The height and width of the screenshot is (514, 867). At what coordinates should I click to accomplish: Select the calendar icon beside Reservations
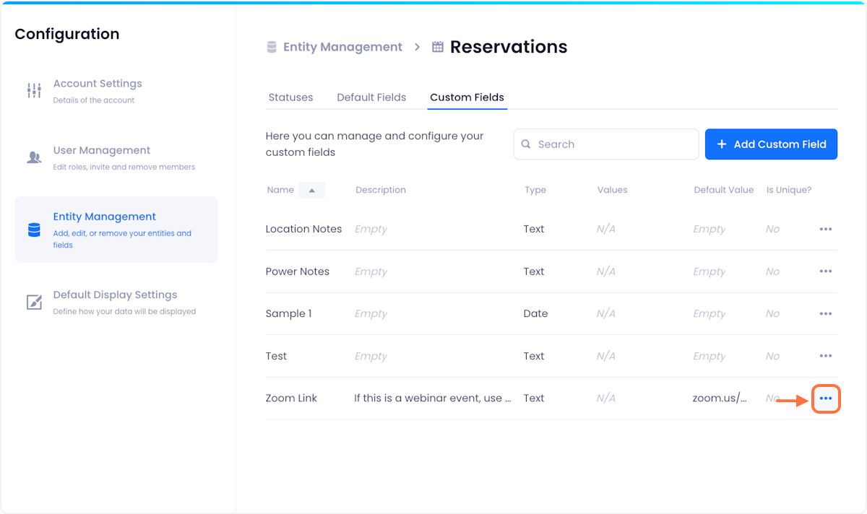coord(437,47)
